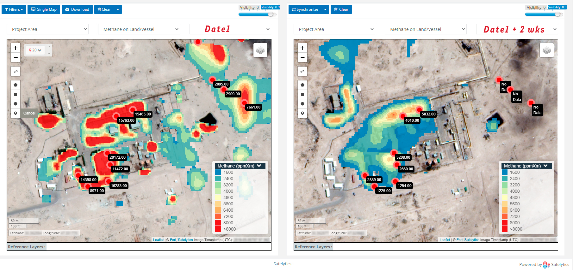Click the 15763.00 value label
The width and height of the screenshot is (573, 270).
[x=127, y=120]
